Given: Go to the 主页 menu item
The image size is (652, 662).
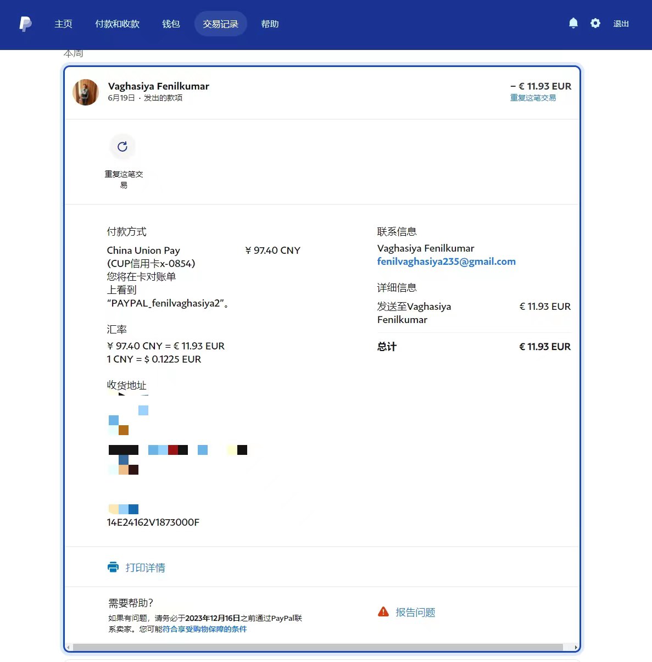Looking at the screenshot, I should [64, 24].
